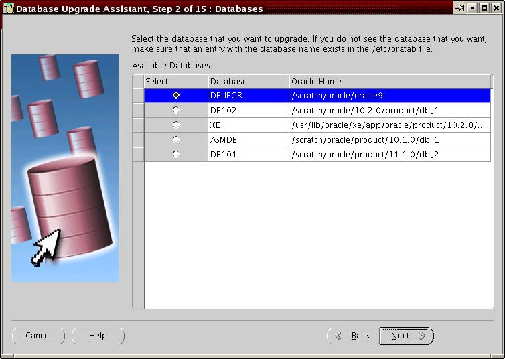Screen dimensions: 505x359
Task: Sort by the Database column header
Action: tap(248, 82)
